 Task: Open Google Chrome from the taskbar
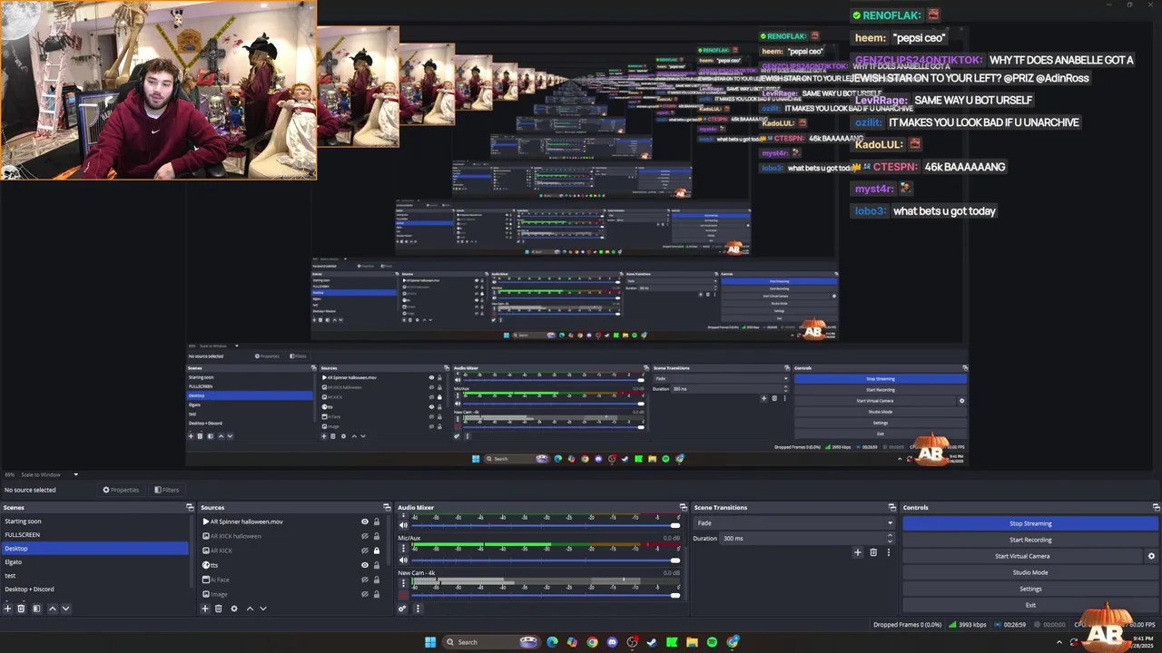pyautogui.click(x=592, y=642)
